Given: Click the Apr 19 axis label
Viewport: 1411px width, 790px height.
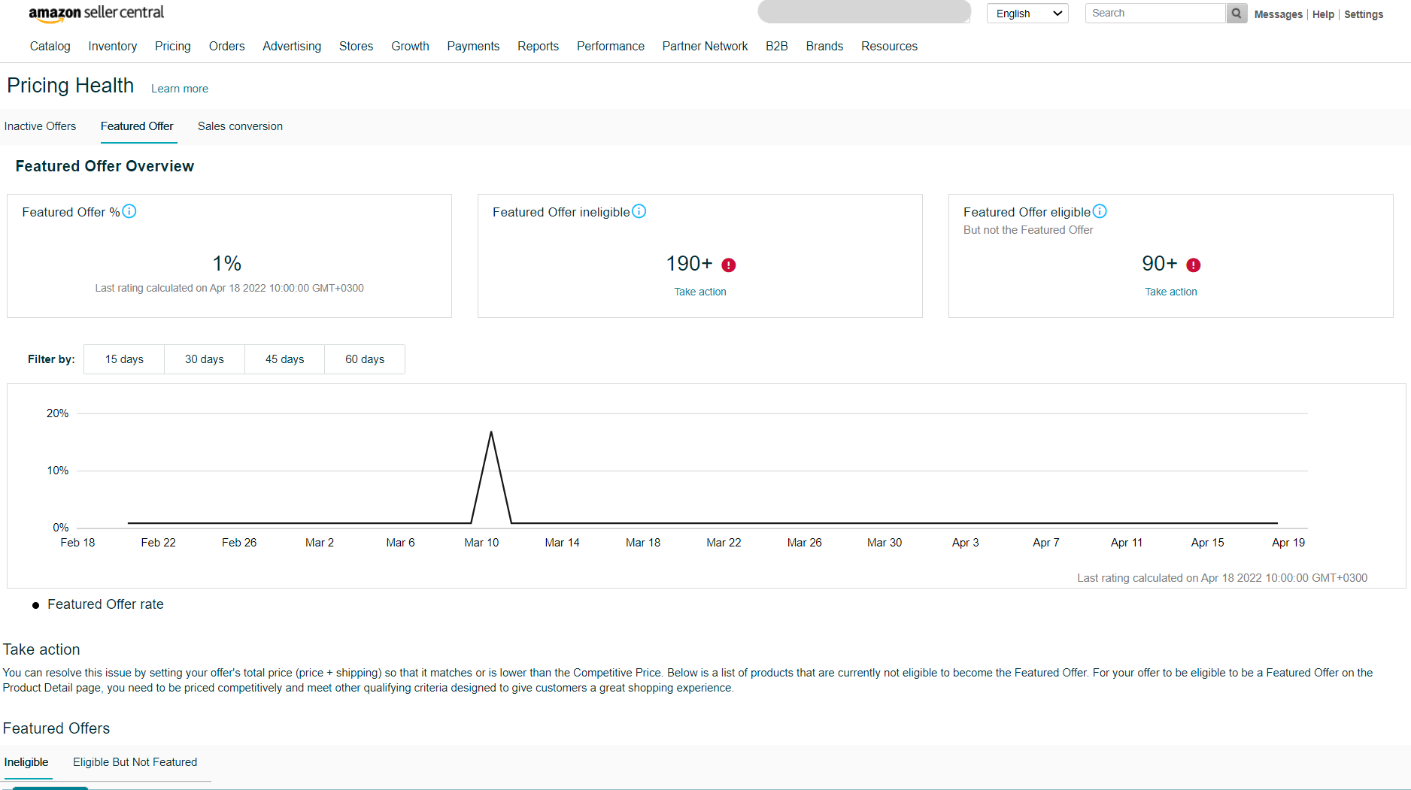Looking at the screenshot, I should click(1288, 543).
